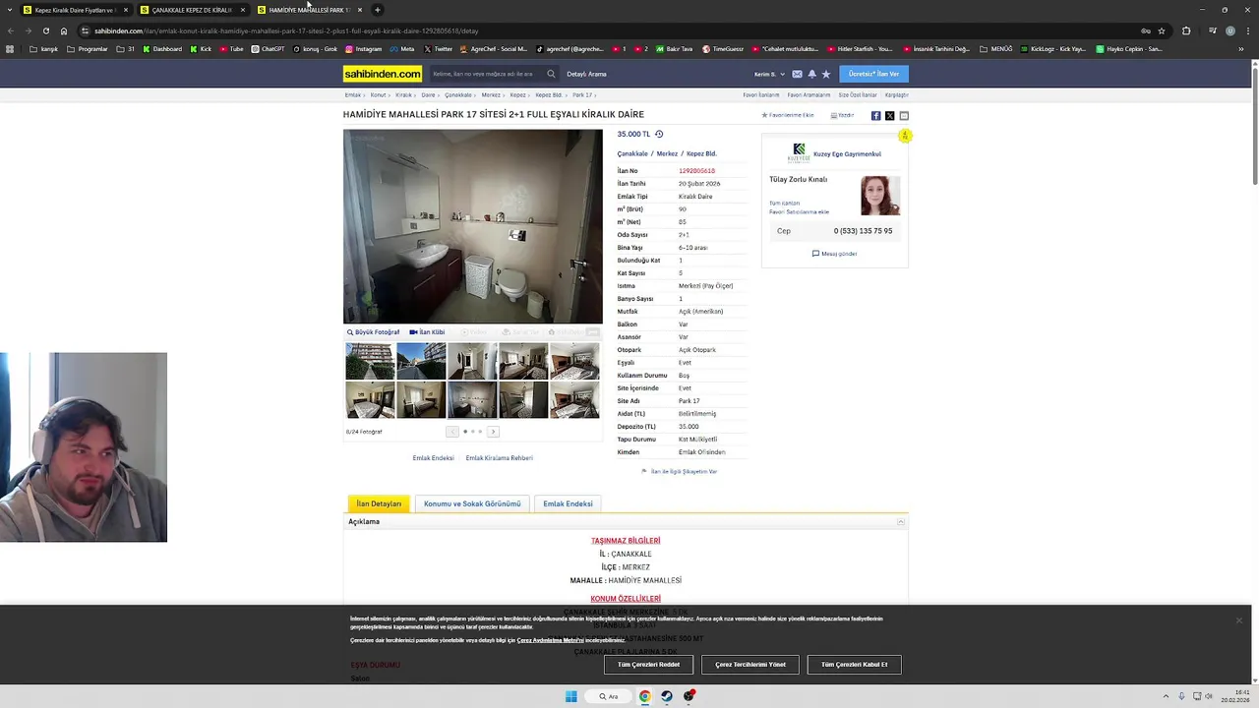This screenshot has height=708, width=1259.
Task: Click price history clock icon
Action: pyautogui.click(x=659, y=134)
